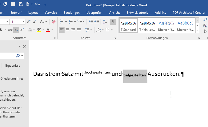Sort text with the A-Z icon
Image resolution: width=208 pixels, height=127 pixels.
coord(105,22)
